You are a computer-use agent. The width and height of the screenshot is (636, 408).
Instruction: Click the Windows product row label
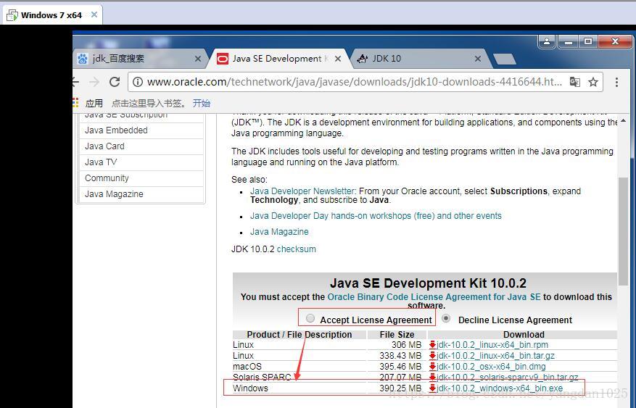tap(250, 388)
